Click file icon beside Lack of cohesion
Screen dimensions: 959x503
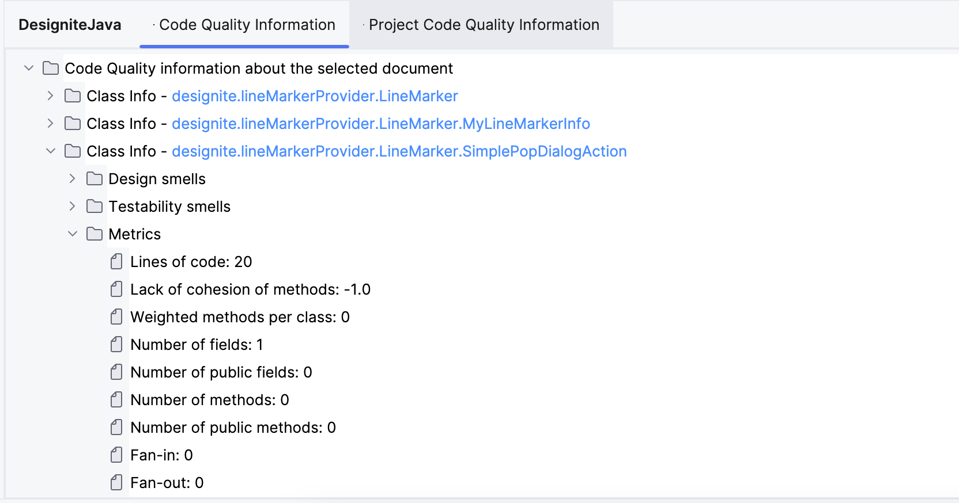(116, 289)
